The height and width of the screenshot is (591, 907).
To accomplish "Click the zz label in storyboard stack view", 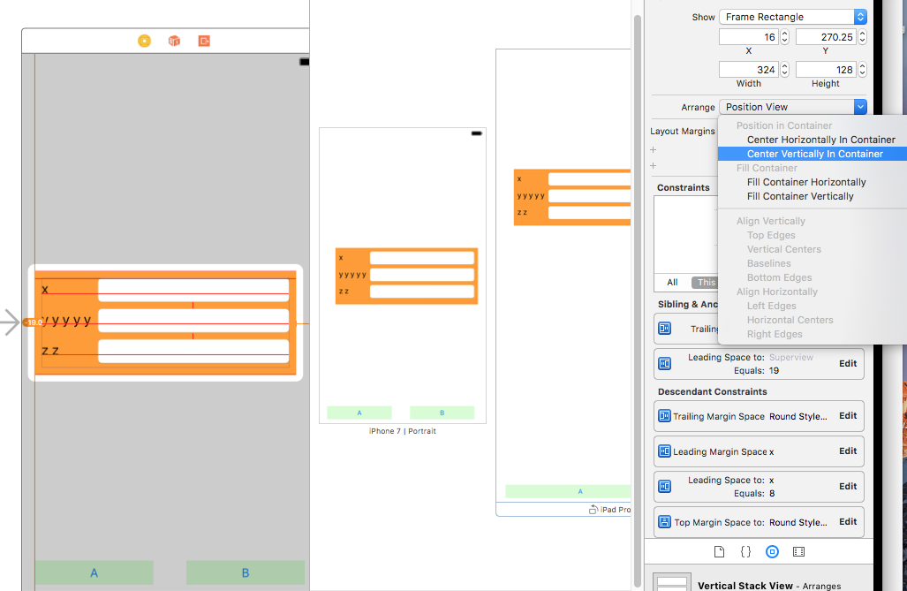I will (50, 351).
